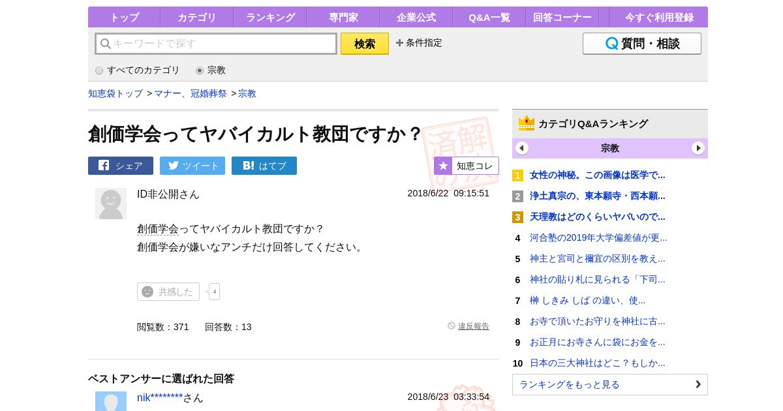This screenshot has width=783, height=411.
Task: Click the smiley face icon on 共感した
Action: [x=147, y=292]
